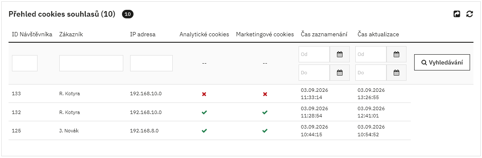Screen dimensions: 482x158
Task: Click the black count badge showing 10
Action: click(x=128, y=14)
